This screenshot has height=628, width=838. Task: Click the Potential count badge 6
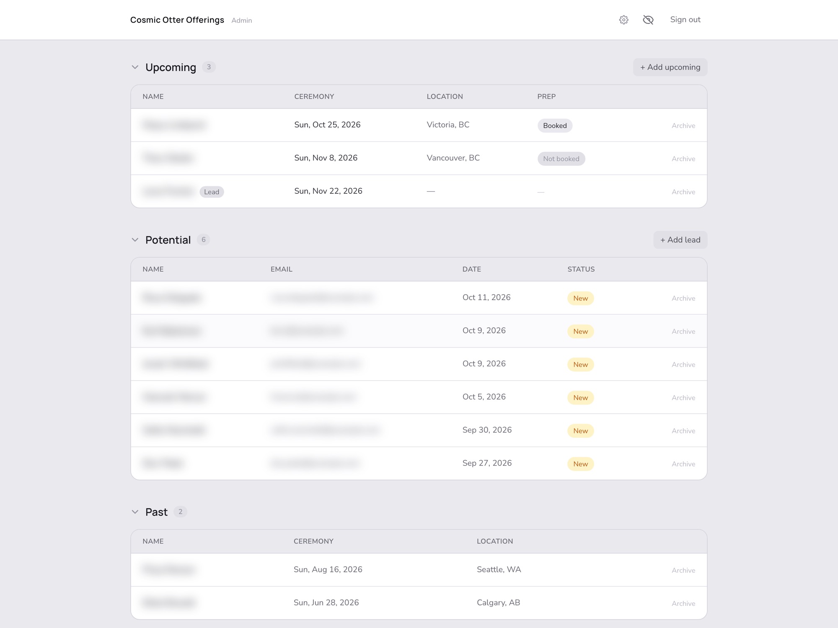(203, 239)
